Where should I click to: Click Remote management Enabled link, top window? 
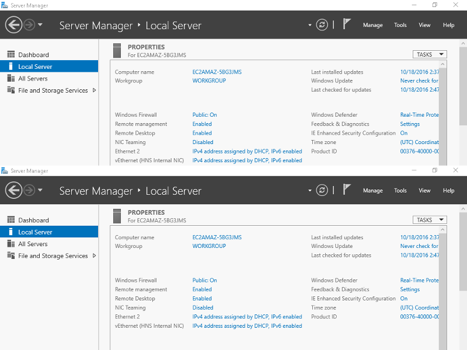pos(202,124)
